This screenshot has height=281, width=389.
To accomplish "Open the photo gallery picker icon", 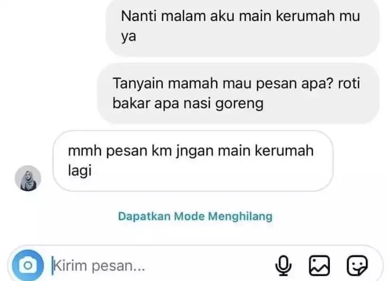I will tap(319, 265).
